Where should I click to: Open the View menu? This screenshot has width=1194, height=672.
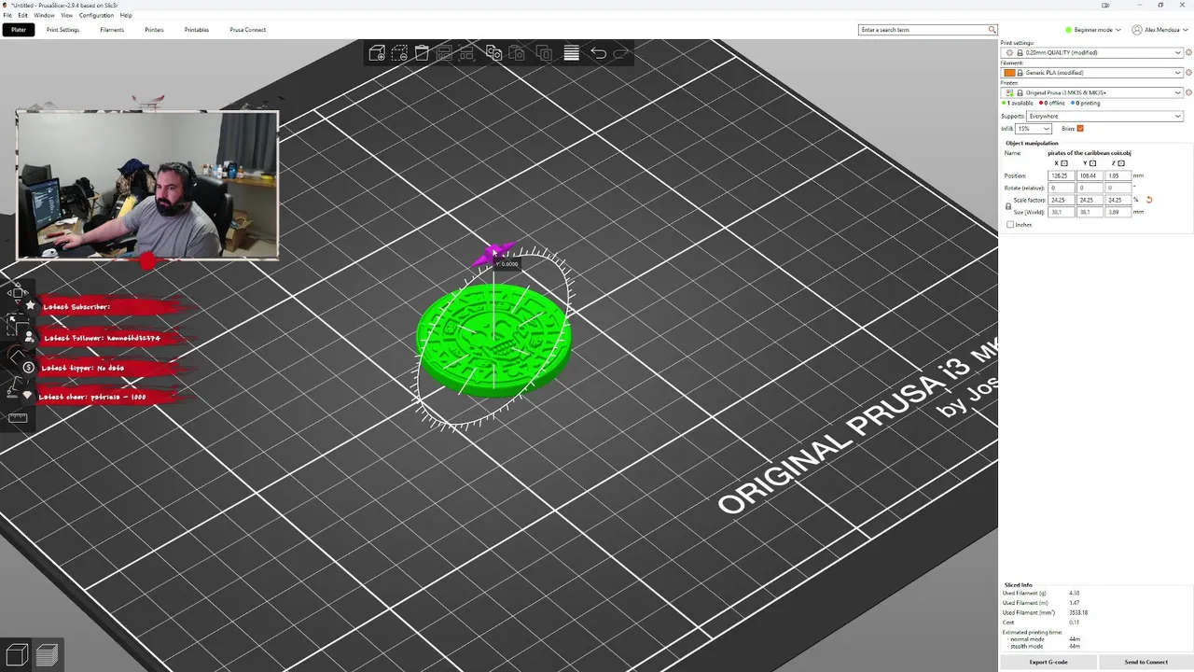point(67,15)
